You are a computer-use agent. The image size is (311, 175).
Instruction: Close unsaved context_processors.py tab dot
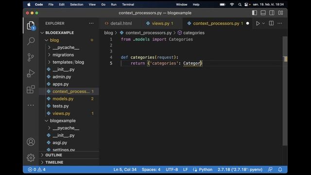point(247,23)
